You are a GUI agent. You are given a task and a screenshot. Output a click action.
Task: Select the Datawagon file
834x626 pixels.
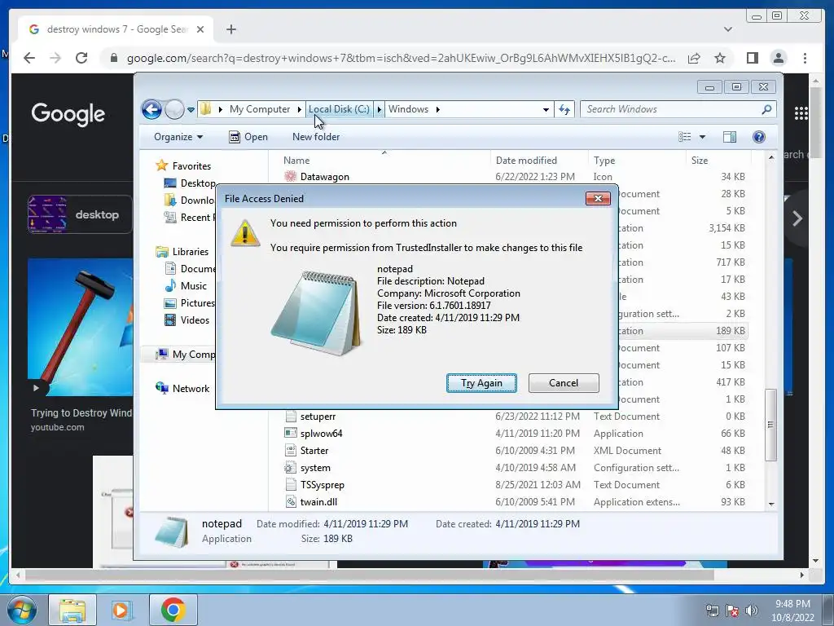click(x=324, y=177)
